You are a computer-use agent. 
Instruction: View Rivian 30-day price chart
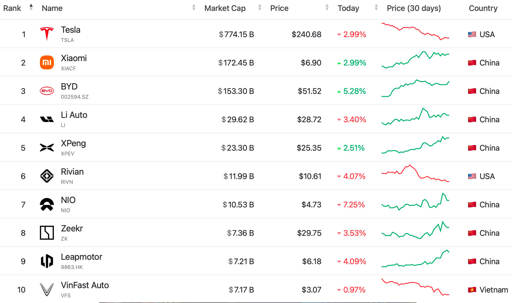[x=415, y=174]
